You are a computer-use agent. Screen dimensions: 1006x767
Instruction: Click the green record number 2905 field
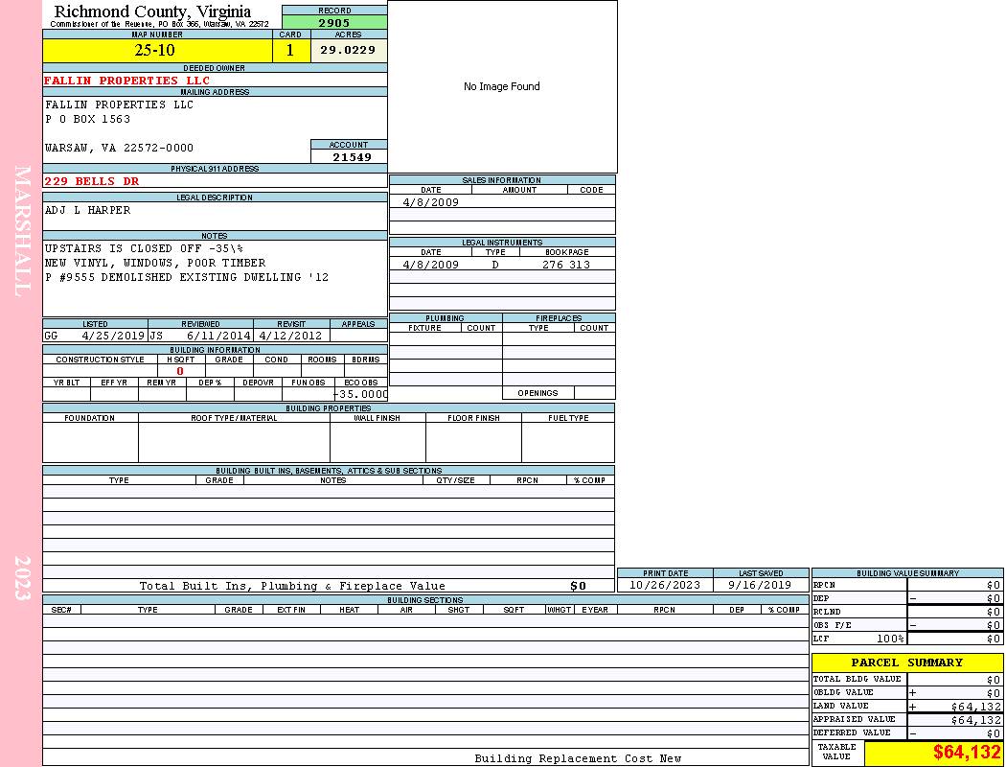coord(334,22)
